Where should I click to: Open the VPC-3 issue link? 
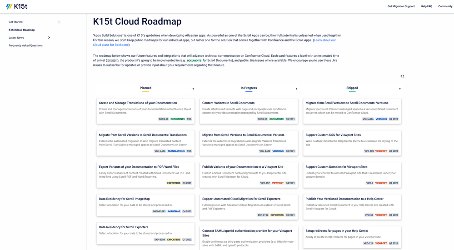click(x=370, y=183)
